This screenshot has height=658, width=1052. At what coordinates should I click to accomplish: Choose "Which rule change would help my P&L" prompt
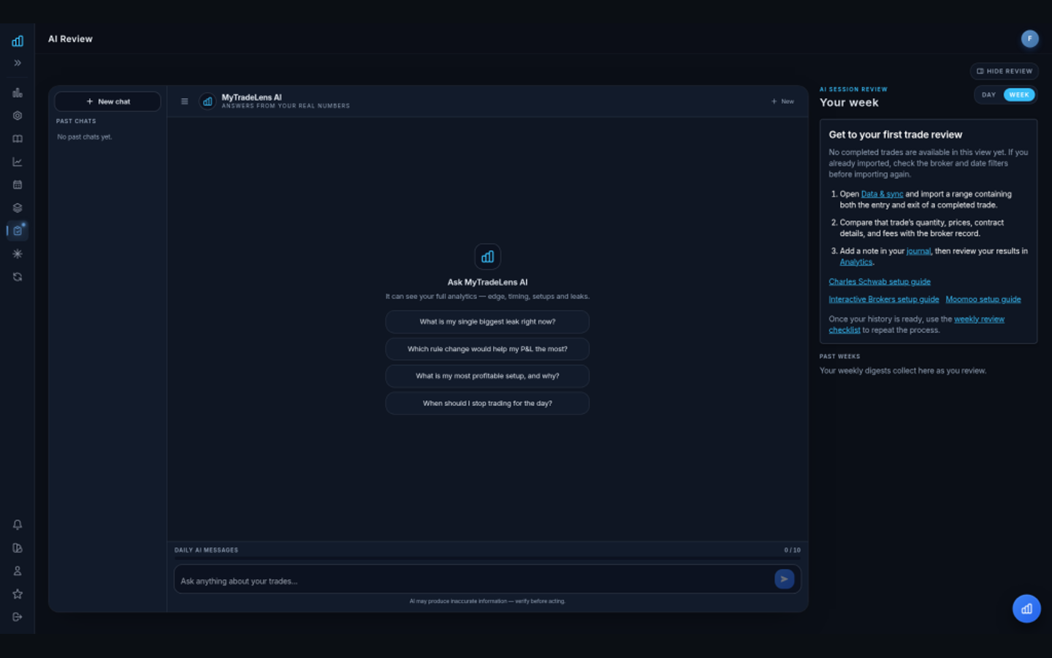point(487,349)
